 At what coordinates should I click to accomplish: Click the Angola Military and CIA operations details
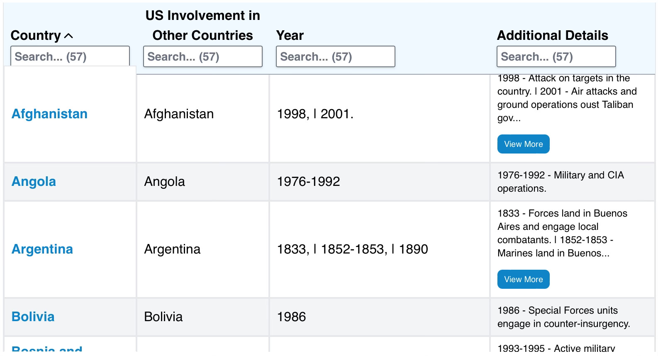[560, 182]
